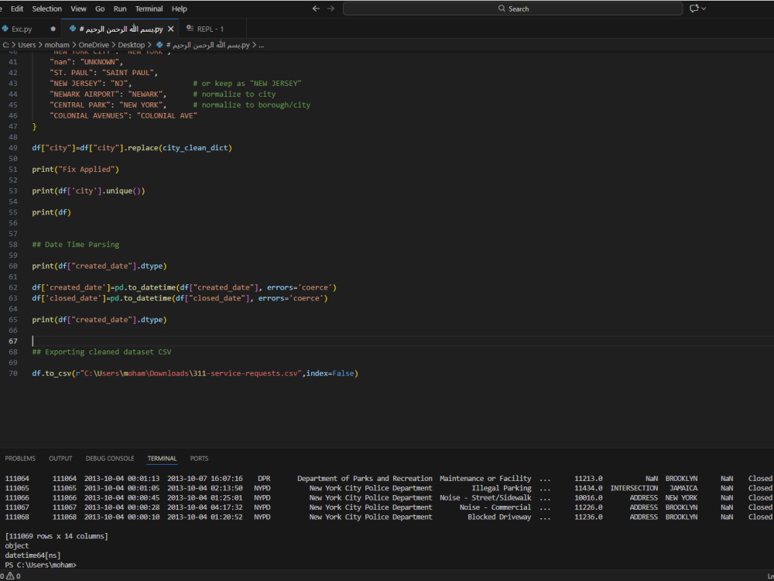Click the Python icon on the active .py tab

point(73,29)
